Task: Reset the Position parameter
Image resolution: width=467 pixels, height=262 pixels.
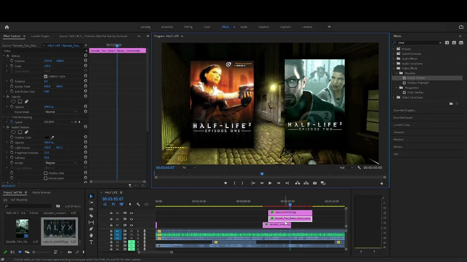Action: pos(85,61)
